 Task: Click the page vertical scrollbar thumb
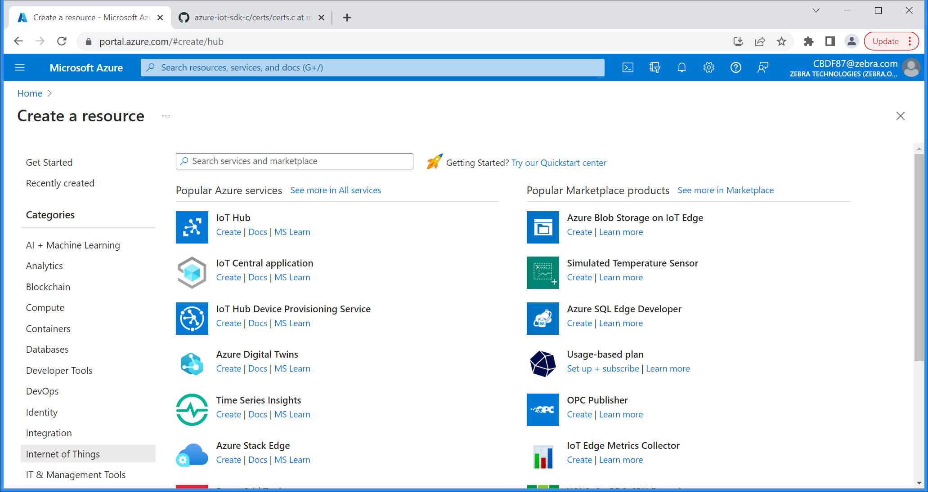919,257
